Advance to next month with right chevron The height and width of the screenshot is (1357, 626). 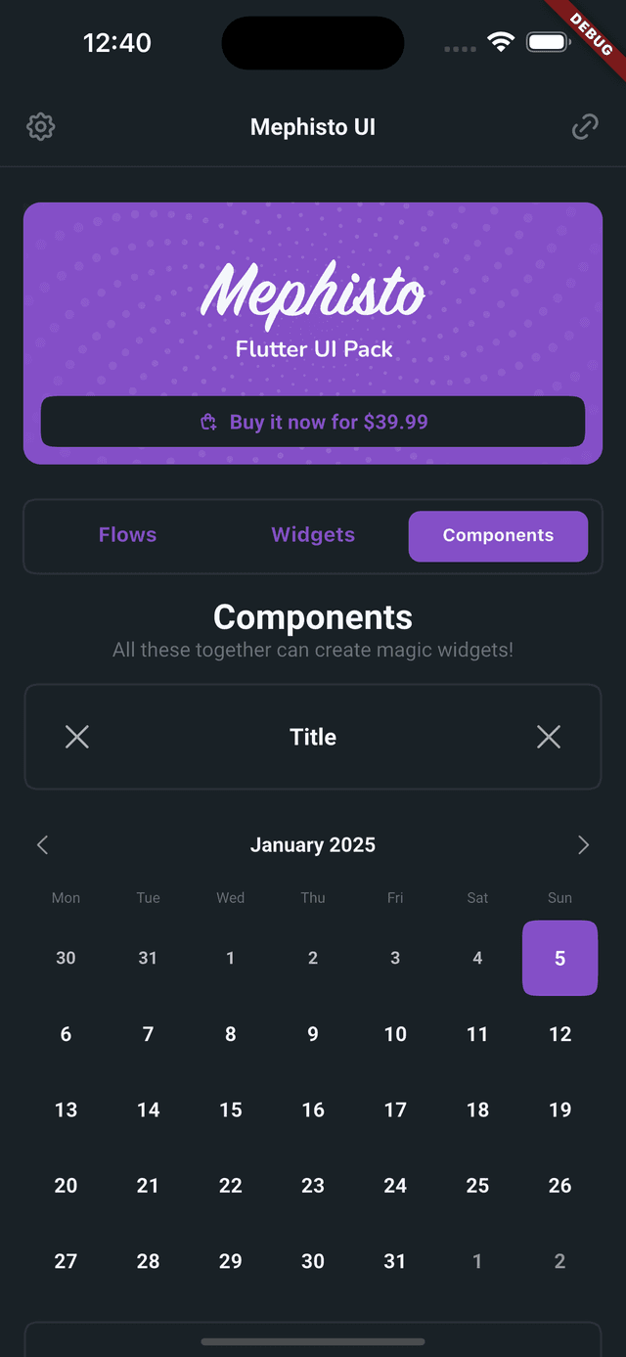(x=584, y=845)
